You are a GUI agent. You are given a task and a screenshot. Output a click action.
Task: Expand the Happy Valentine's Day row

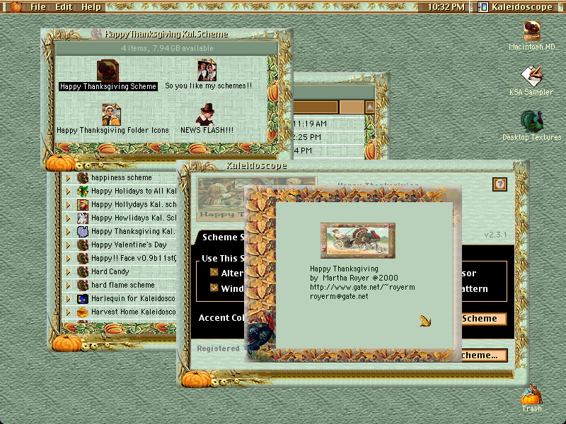[68, 245]
